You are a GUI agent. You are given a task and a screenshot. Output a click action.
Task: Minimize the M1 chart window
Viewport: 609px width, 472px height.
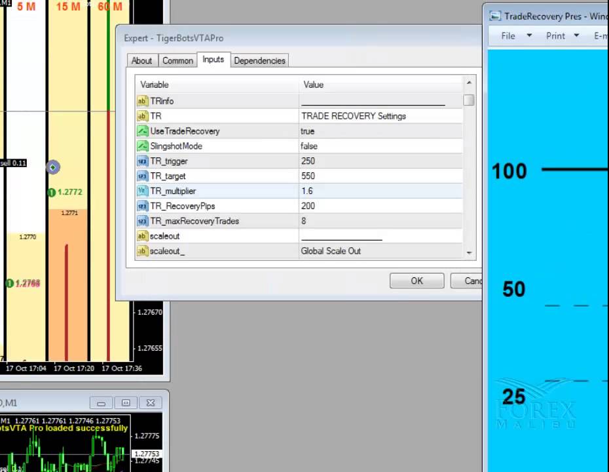point(101,403)
